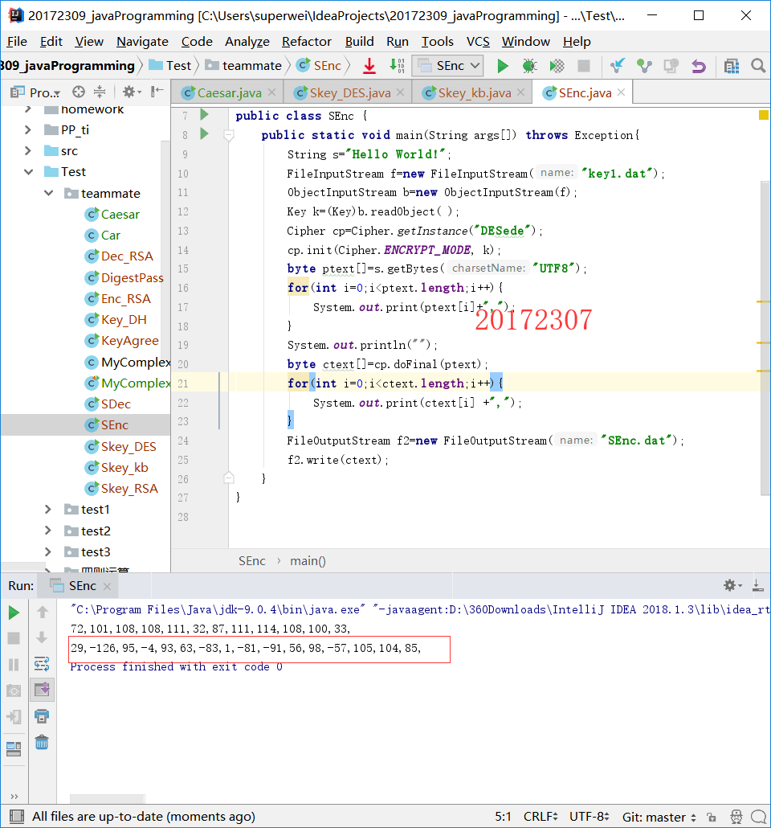Toggle tool windows button at bottom-left corner
Viewport: 771px width, 828px height.
tap(16, 817)
